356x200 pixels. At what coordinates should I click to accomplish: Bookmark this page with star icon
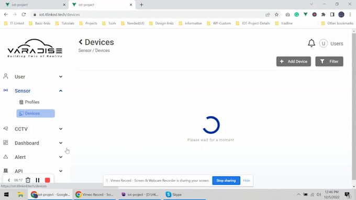pyautogui.click(x=276, y=15)
